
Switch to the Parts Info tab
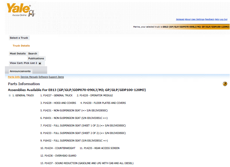[14, 77]
